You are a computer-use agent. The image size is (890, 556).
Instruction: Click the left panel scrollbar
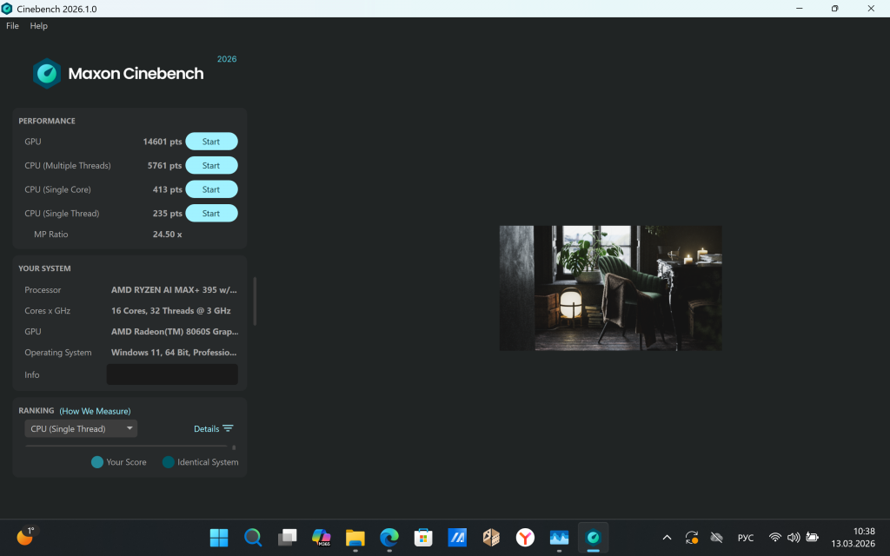(255, 301)
